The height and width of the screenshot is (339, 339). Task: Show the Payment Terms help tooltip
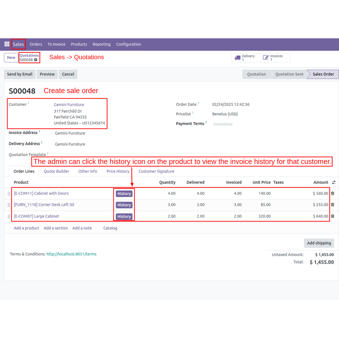coord(206,122)
